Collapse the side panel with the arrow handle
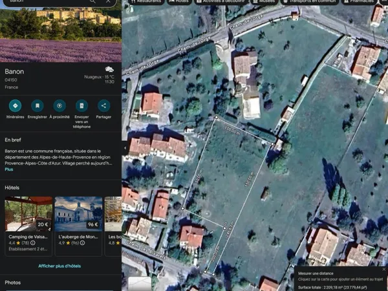Image resolution: width=388 pixels, height=291 pixels. tap(125, 148)
